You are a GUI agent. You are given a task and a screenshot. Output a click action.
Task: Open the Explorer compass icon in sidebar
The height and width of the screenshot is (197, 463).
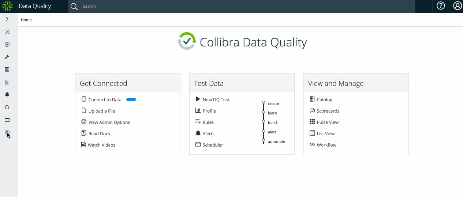coord(7,45)
